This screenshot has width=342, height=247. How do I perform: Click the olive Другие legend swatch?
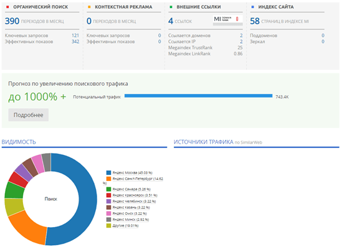tap(108, 226)
